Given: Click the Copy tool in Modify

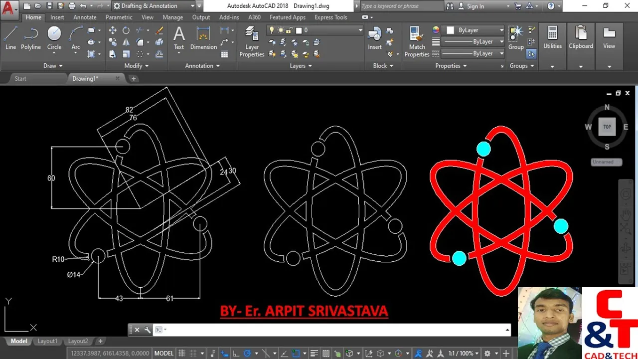Looking at the screenshot, I should point(113,42).
